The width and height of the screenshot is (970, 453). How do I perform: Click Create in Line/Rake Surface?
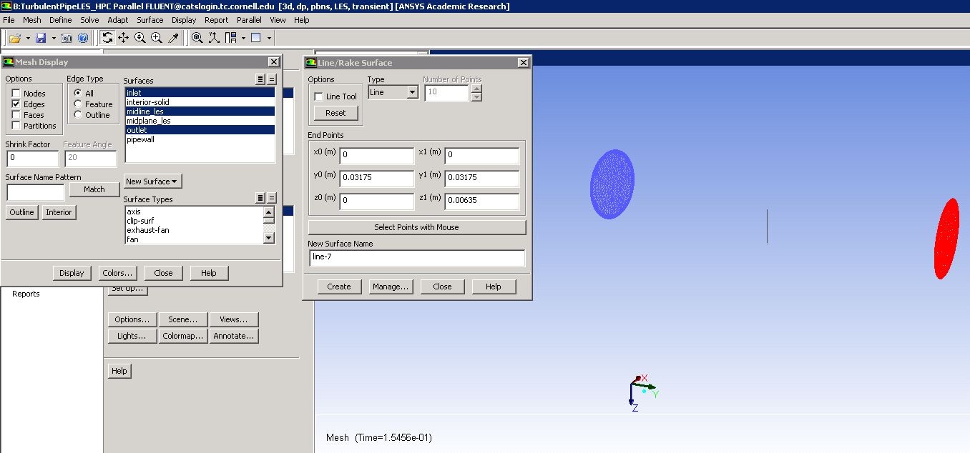339,287
